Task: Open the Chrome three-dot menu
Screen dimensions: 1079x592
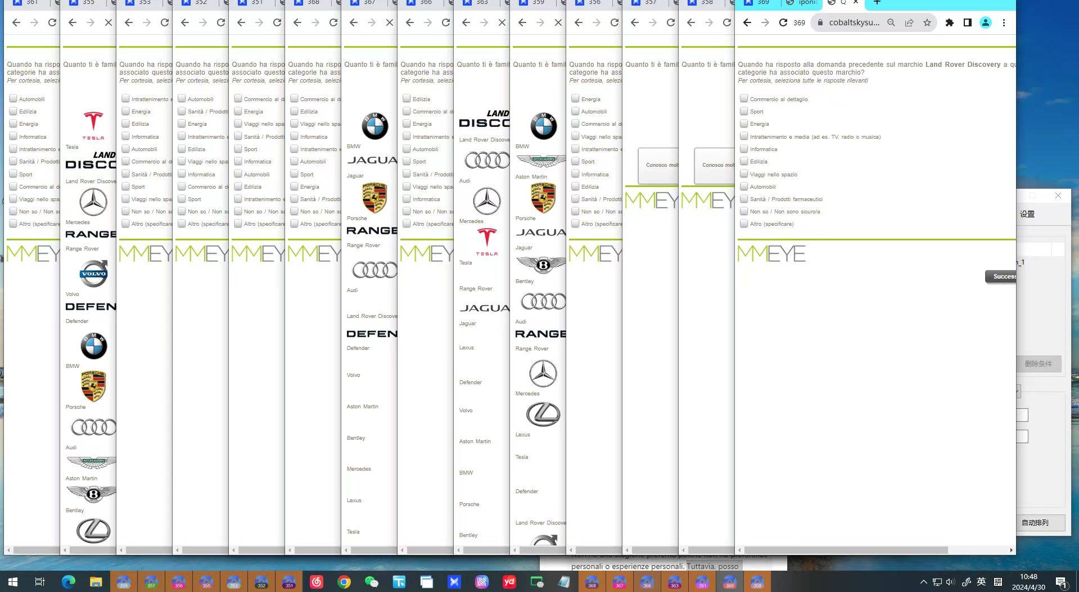Action: (x=1004, y=22)
